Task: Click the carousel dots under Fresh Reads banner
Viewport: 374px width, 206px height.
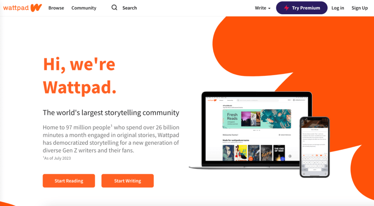Action: click(x=257, y=130)
